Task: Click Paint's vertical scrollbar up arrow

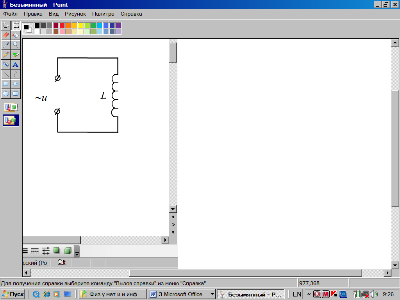Action: click(395, 43)
